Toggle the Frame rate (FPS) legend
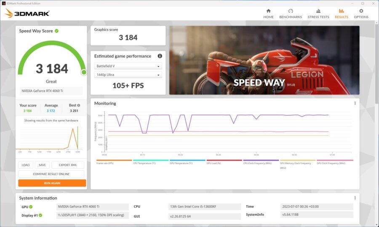This screenshot has width=379, height=227. pos(114,162)
